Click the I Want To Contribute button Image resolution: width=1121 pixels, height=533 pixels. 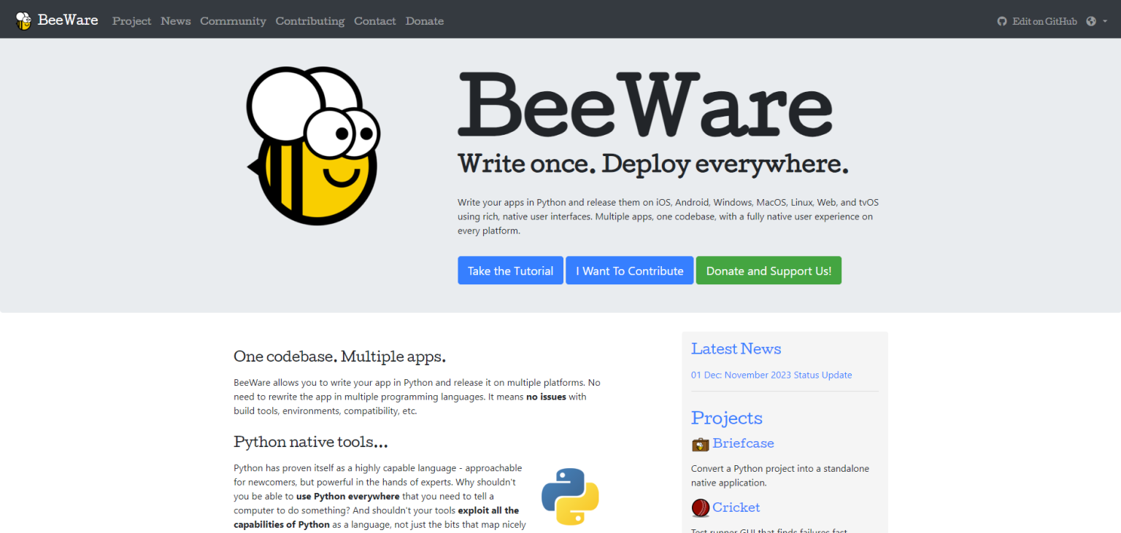629,271
